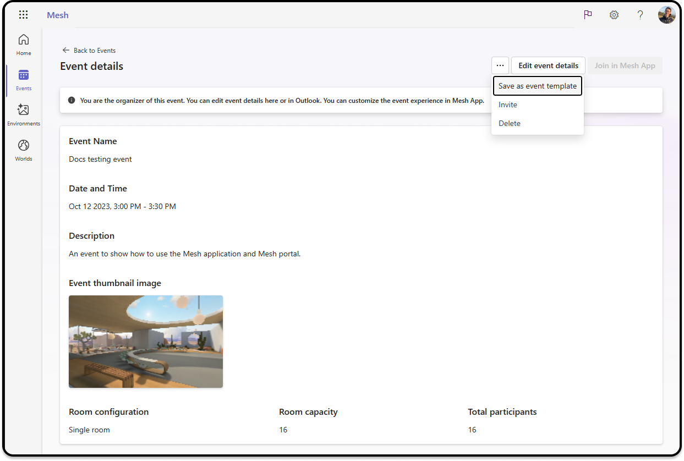Open the event thumbnail image
This screenshot has height=461, width=684.
[x=145, y=341]
